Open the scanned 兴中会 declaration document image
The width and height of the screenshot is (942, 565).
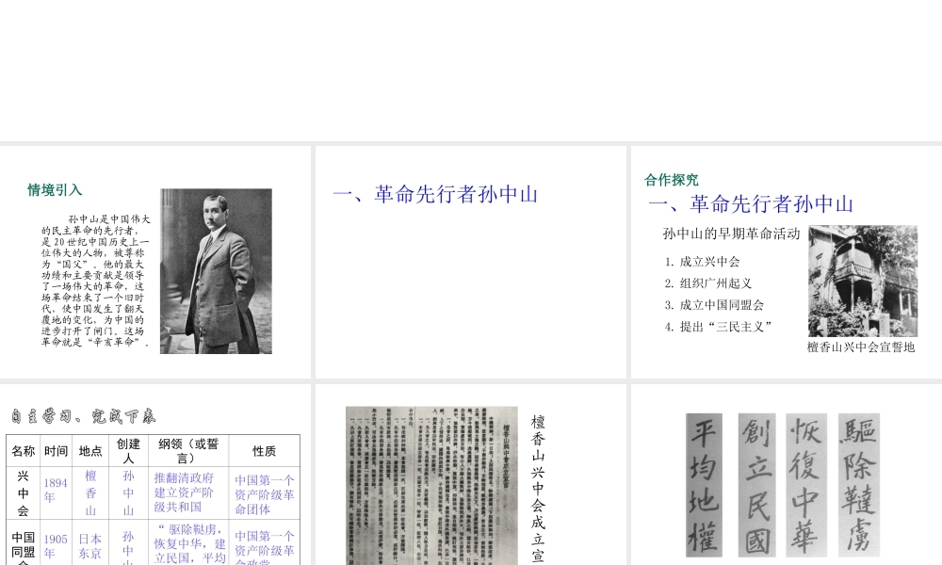[431, 485]
